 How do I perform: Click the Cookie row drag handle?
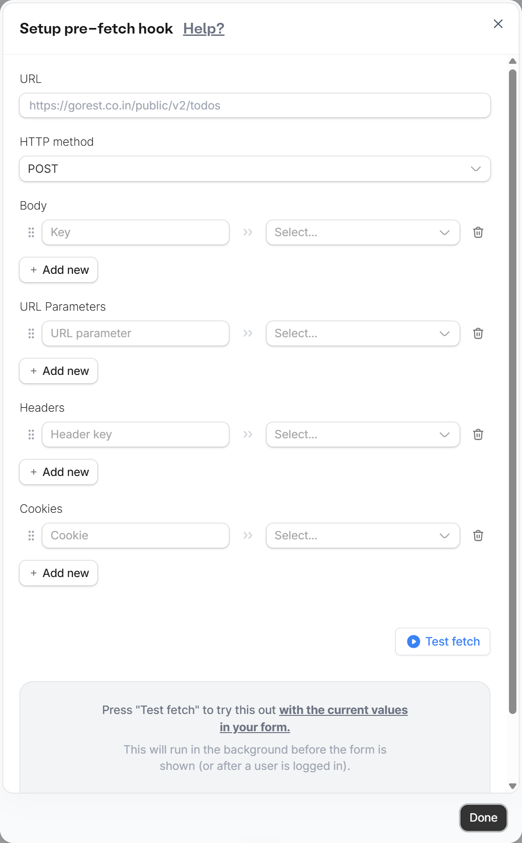pos(31,536)
